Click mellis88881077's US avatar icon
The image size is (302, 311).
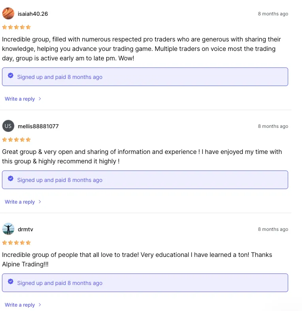coord(8,126)
